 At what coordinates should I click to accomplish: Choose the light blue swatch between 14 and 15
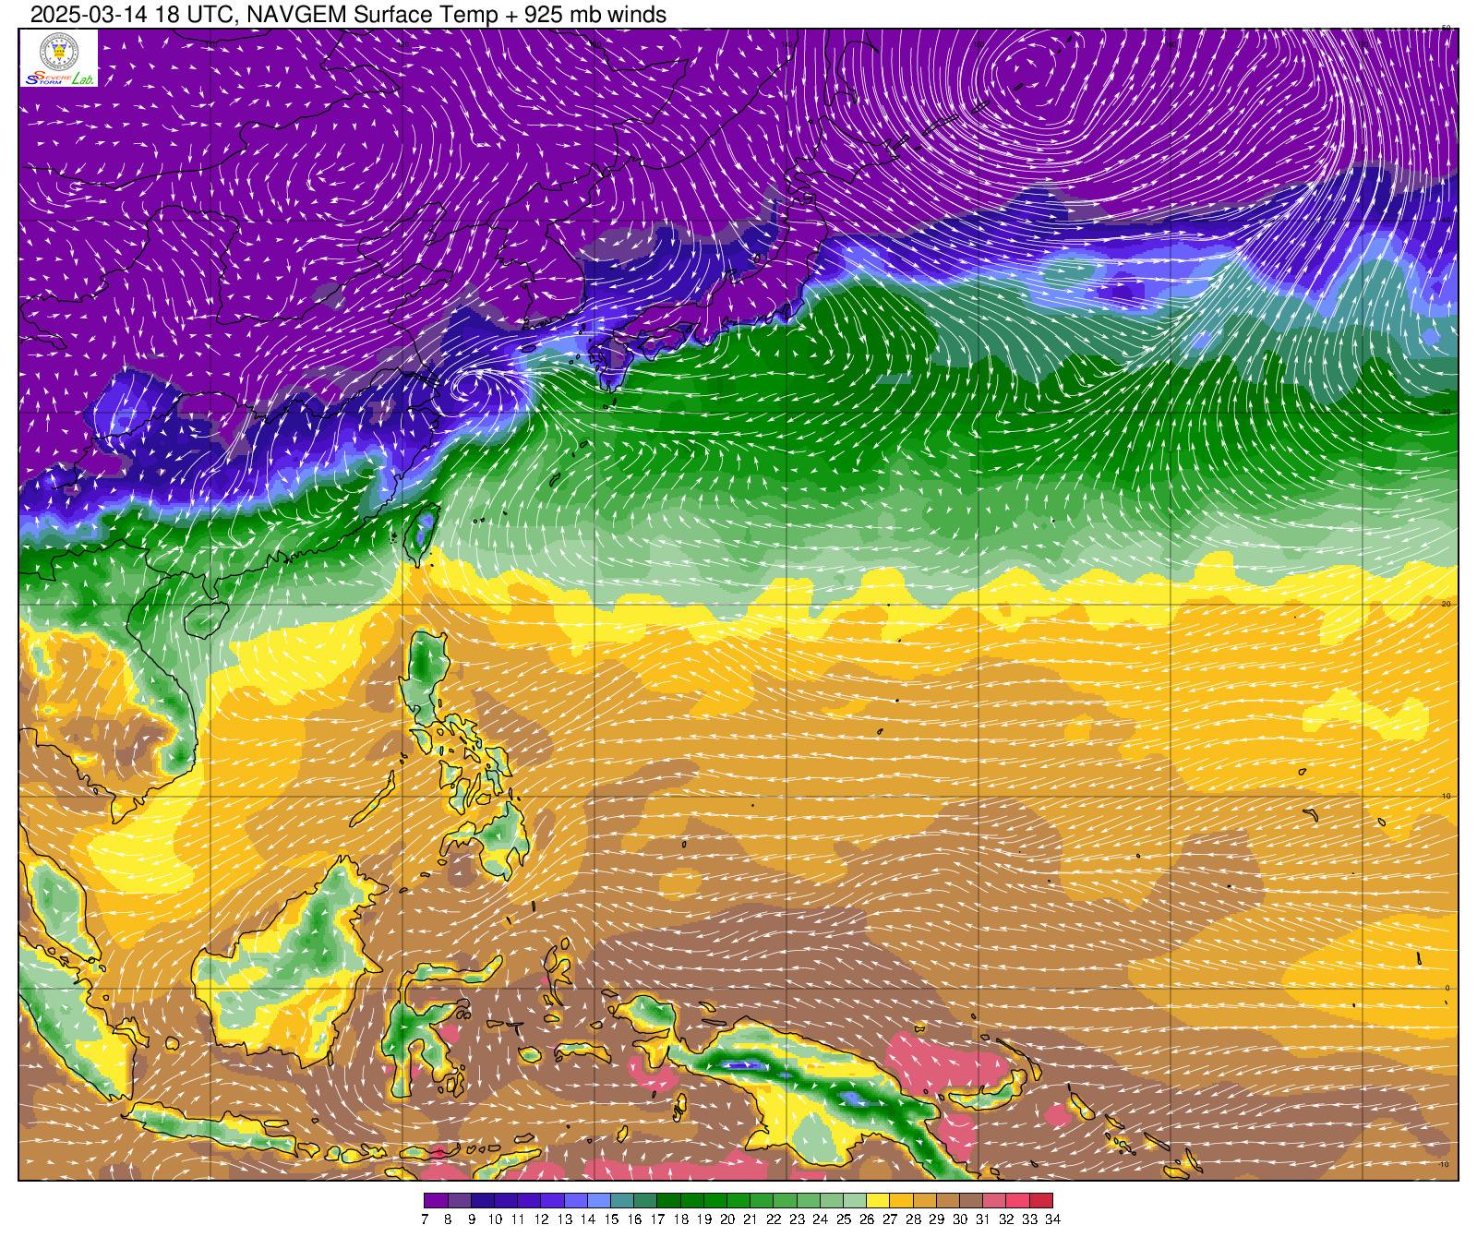pyautogui.click(x=599, y=1201)
